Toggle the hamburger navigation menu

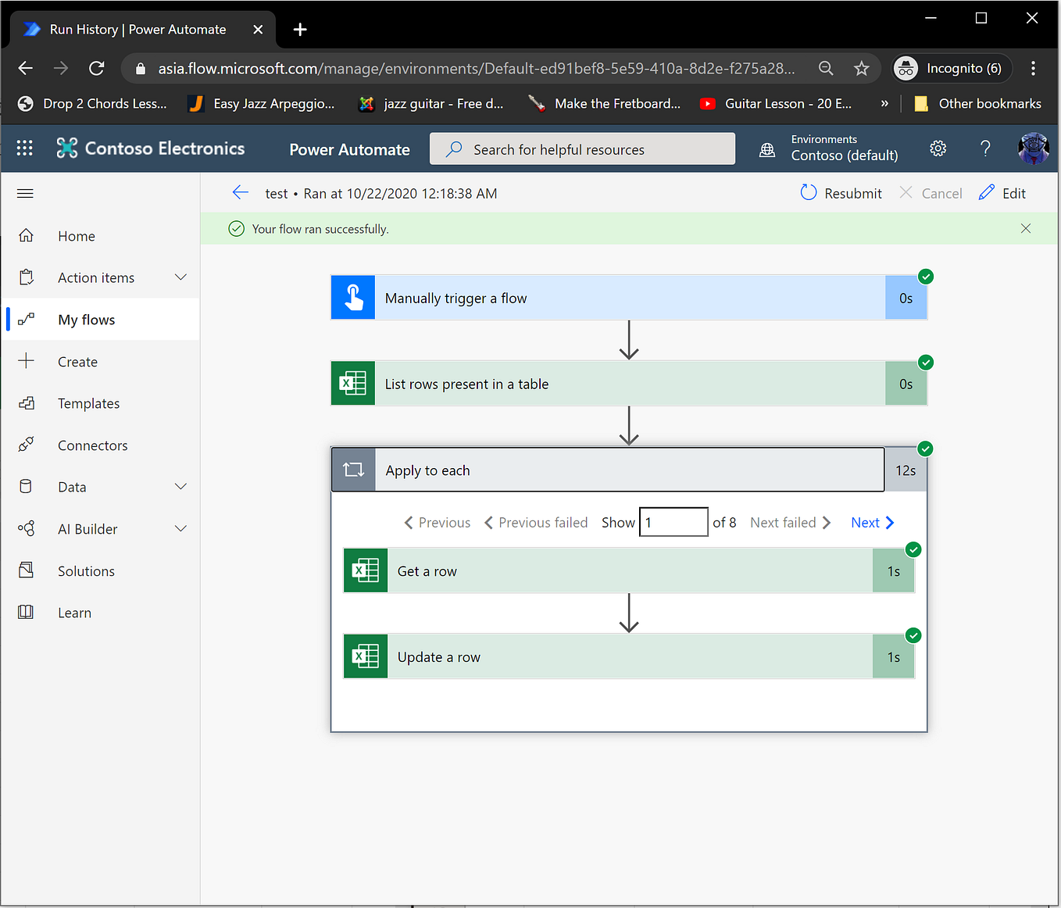coord(25,193)
